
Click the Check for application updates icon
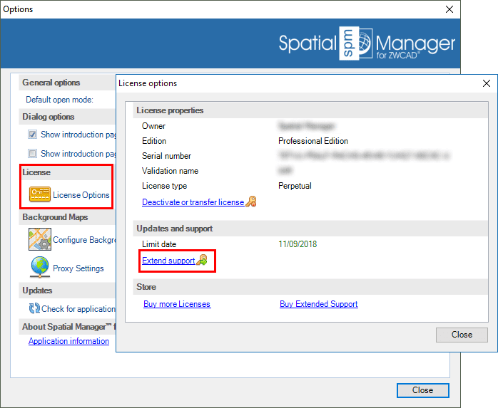34,308
